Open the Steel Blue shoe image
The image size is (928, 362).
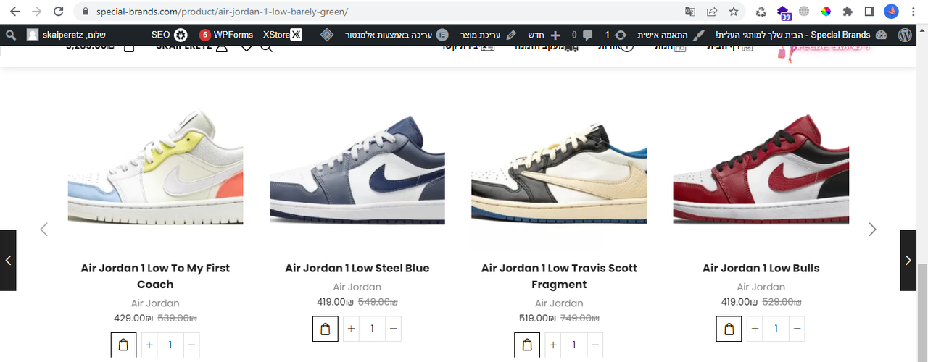[x=357, y=166]
